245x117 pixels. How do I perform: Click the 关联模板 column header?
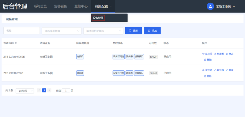tap(118, 43)
